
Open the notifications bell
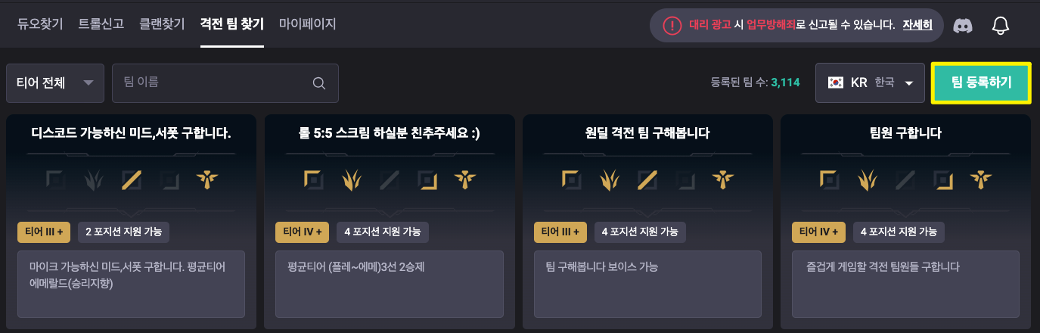click(x=1001, y=26)
